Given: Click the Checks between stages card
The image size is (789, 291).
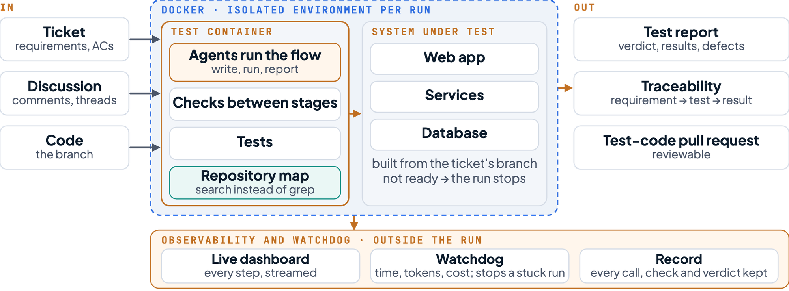Looking at the screenshot, I should coord(255,104).
